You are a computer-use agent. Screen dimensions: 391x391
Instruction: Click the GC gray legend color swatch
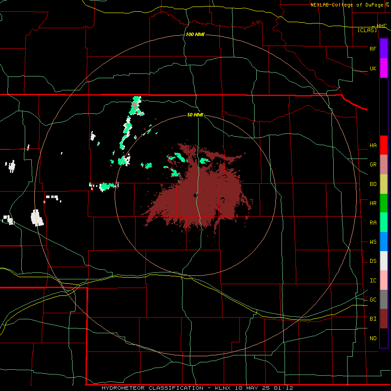[x=384, y=299]
